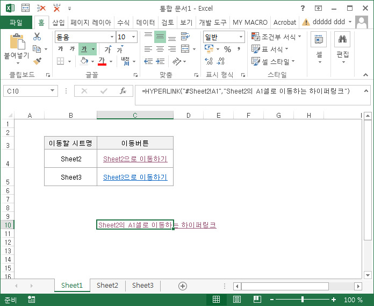The image size is (374, 306).
Task: Add a new sheet with plus button
Action: tap(183, 286)
